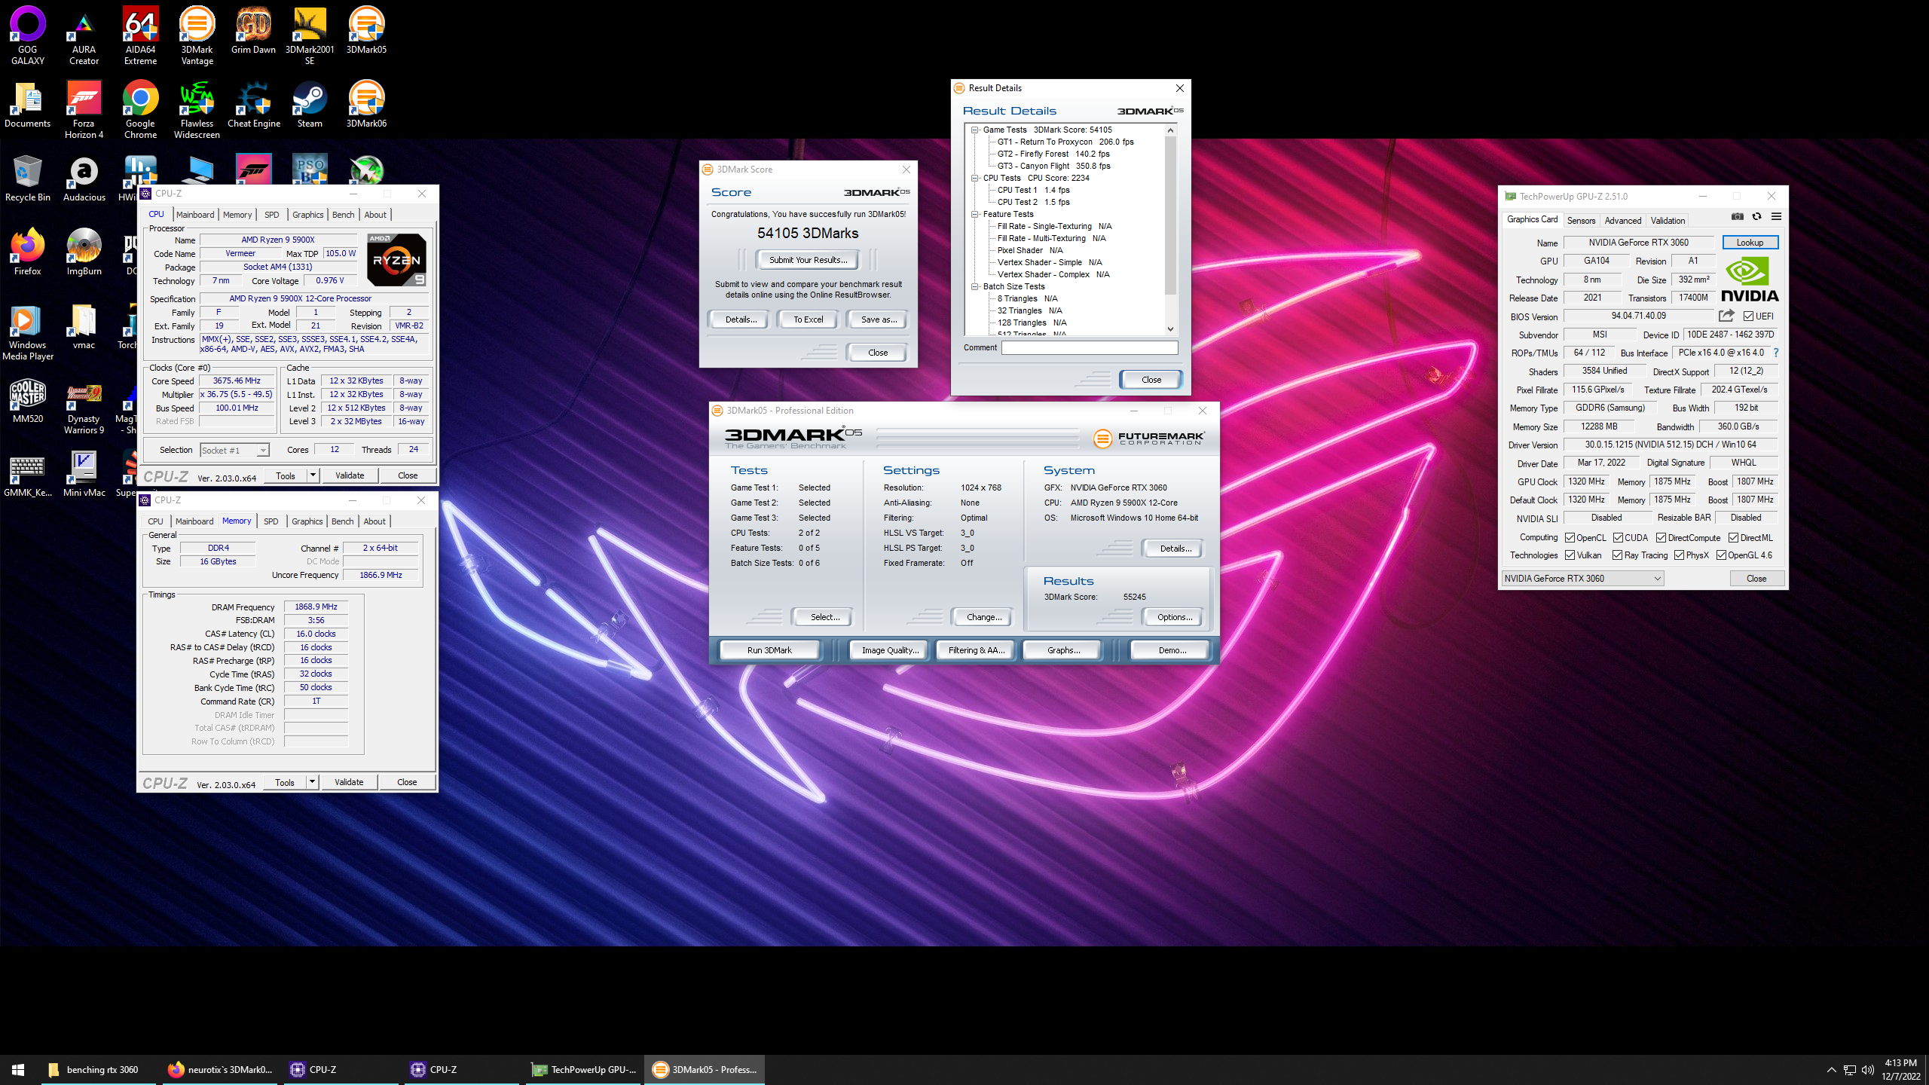Screen dimensions: 1929x1085
Task: Click Result Details vertical scrollbar thumb
Action: (1170, 215)
